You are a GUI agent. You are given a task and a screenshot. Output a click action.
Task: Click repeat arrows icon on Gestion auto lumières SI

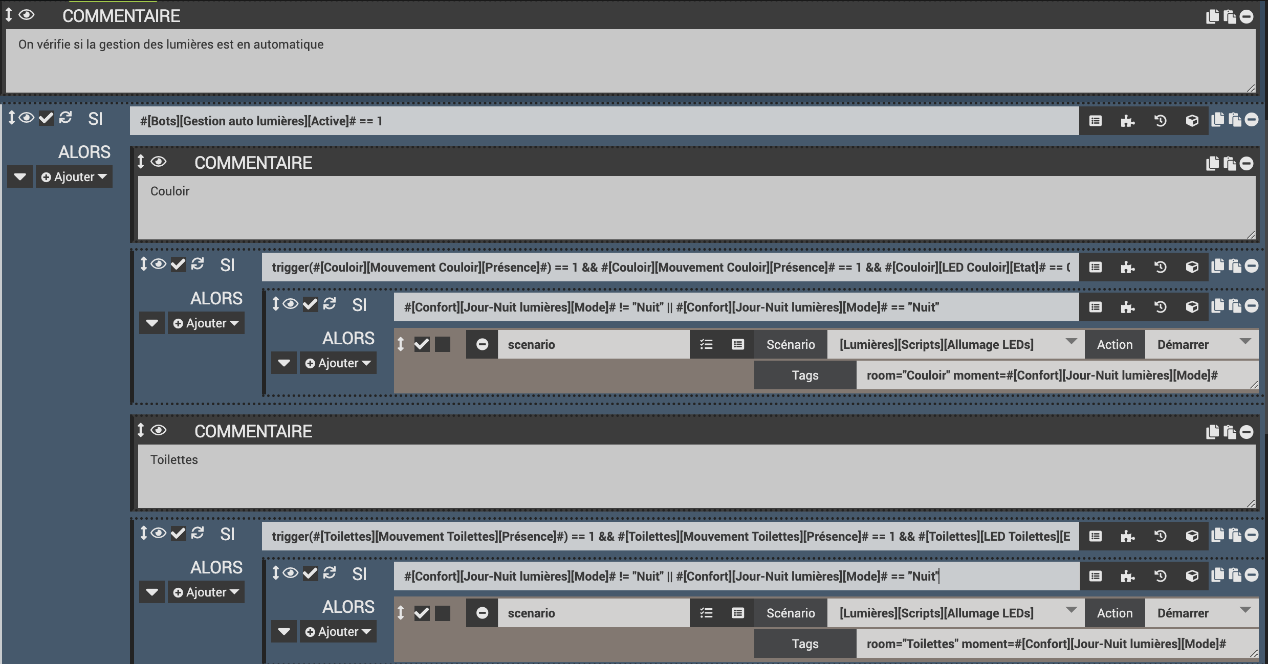pyautogui.click(x=65, y=118)
